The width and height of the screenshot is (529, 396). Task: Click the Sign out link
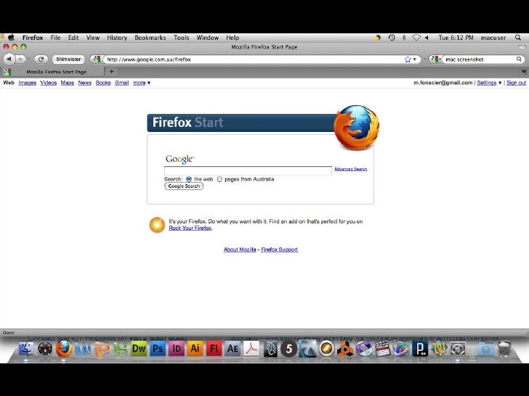[516, 83]
